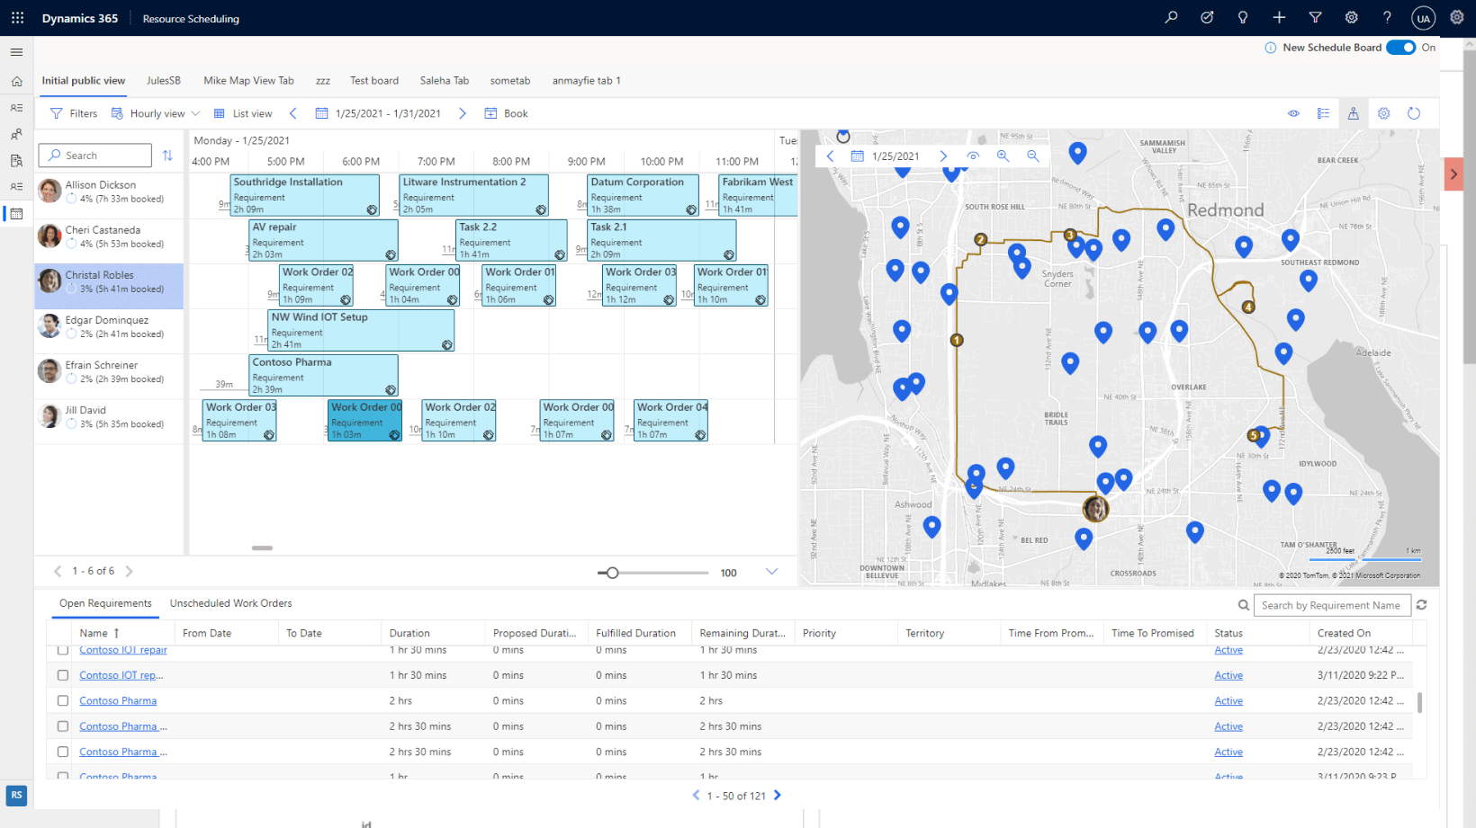Turn off the New Schedule Board toggle
The image size is (1476, 828).
[1400, 47]
